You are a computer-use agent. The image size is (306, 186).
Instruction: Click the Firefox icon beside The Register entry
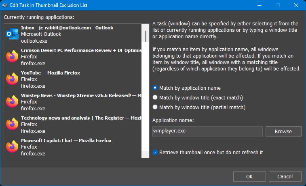tap(12, 124)
